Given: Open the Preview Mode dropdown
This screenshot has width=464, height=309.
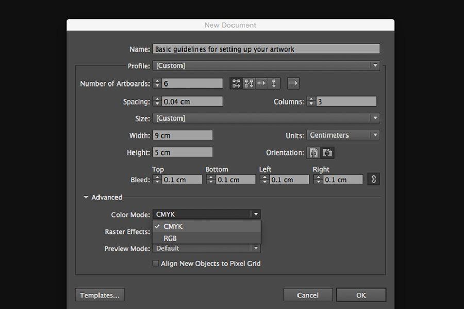Looking at the screenshot, I should [256, 248].
